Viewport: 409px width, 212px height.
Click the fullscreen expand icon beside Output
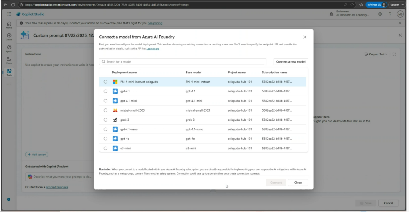pyautogui.click(x=394, y=54)
